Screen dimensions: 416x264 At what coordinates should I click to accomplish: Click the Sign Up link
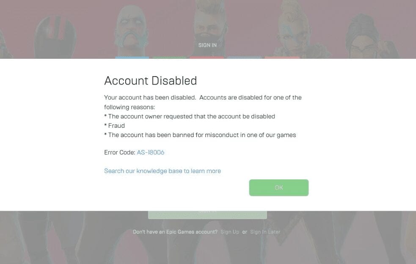coord(230,231)
